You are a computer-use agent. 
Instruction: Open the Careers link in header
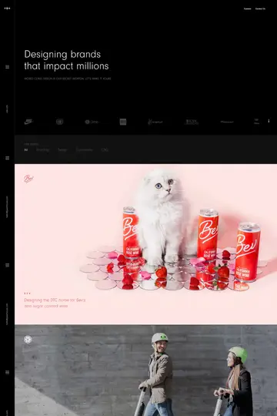tap(247, 8)
